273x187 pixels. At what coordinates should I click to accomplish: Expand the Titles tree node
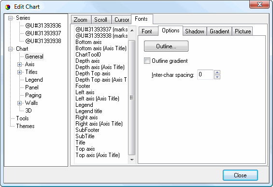19,72
